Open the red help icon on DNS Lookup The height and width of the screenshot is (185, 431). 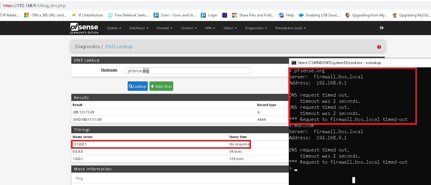[x=379, y=47]
